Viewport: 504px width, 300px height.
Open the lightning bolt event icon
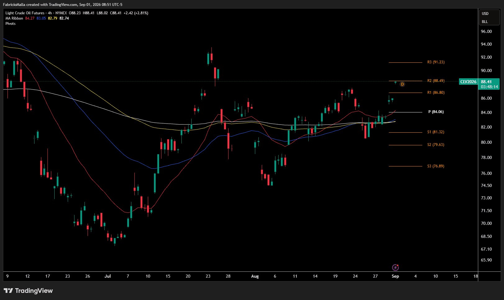395,267
